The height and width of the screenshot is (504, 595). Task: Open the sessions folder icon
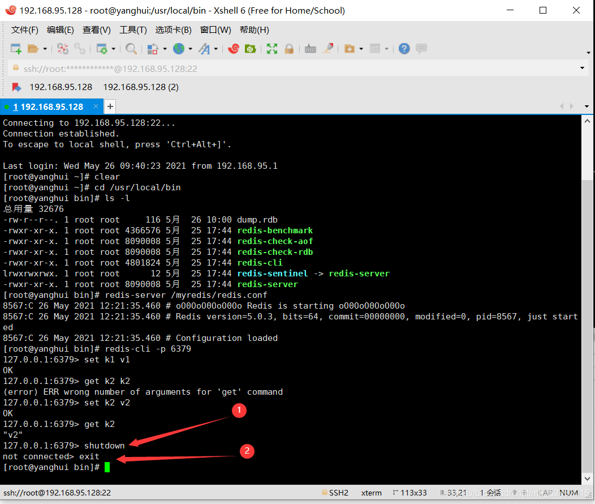(x=33, y=49)
